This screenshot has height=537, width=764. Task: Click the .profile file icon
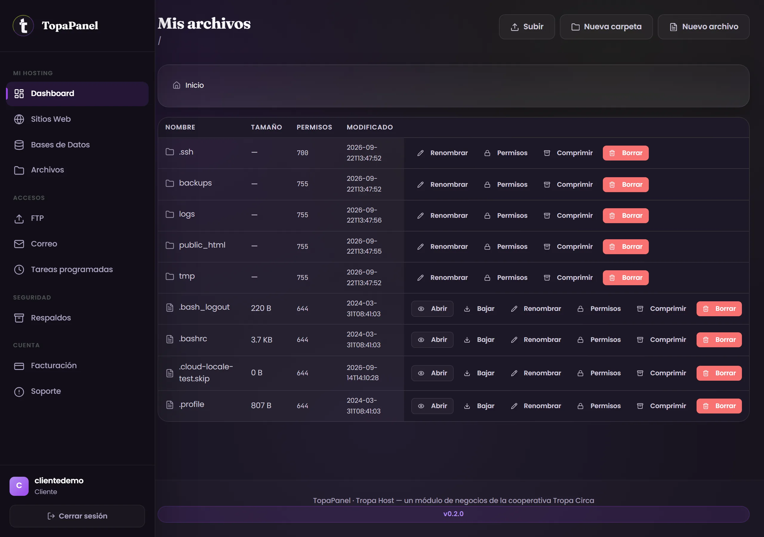pos(170,405)
